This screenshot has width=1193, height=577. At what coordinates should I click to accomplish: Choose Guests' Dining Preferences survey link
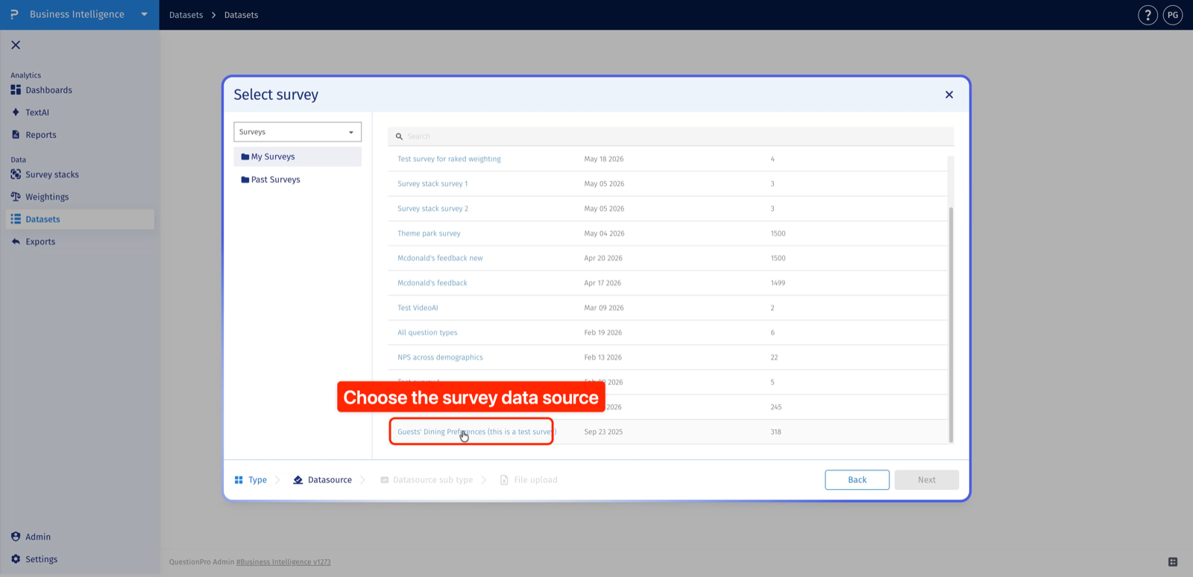click(476, 432)
